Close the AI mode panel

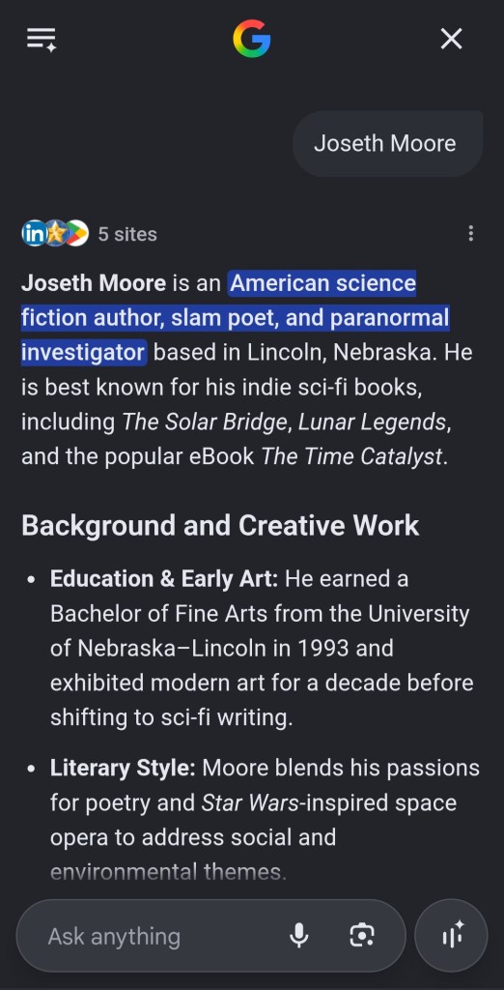[x=451, y=39]
